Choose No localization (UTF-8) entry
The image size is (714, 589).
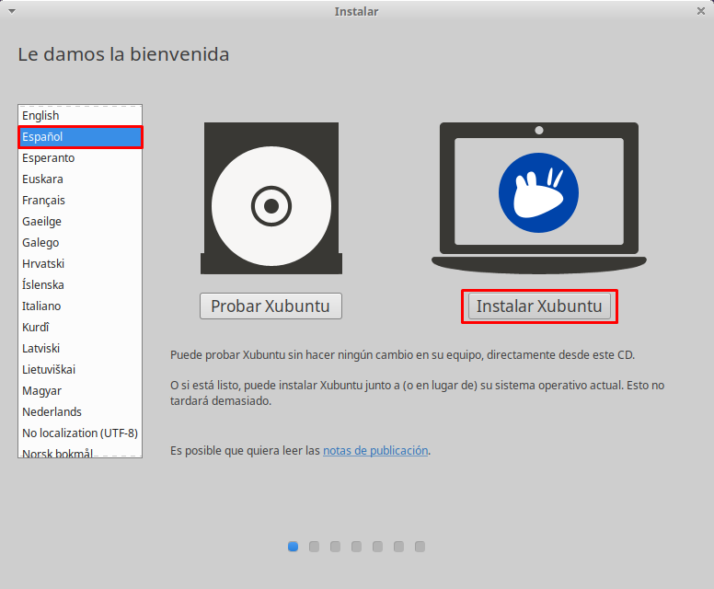pyautogui.click(x=80, y=433)
